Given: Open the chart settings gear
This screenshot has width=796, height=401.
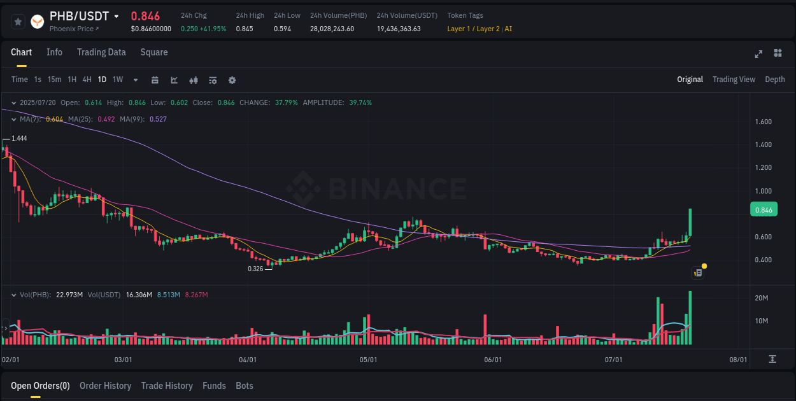Looking at the screenshot, I should tap(232, 80).
